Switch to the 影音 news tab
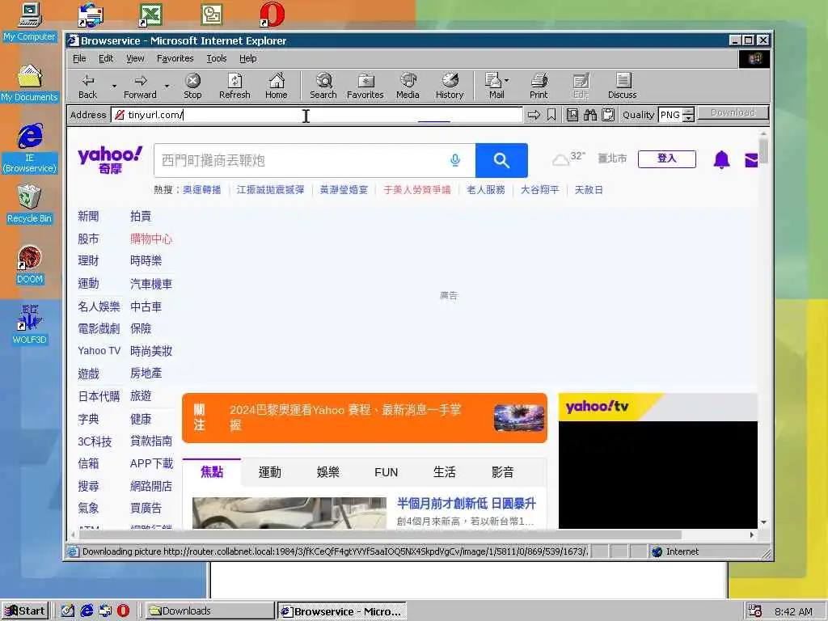828x621 pixels. 502,471
